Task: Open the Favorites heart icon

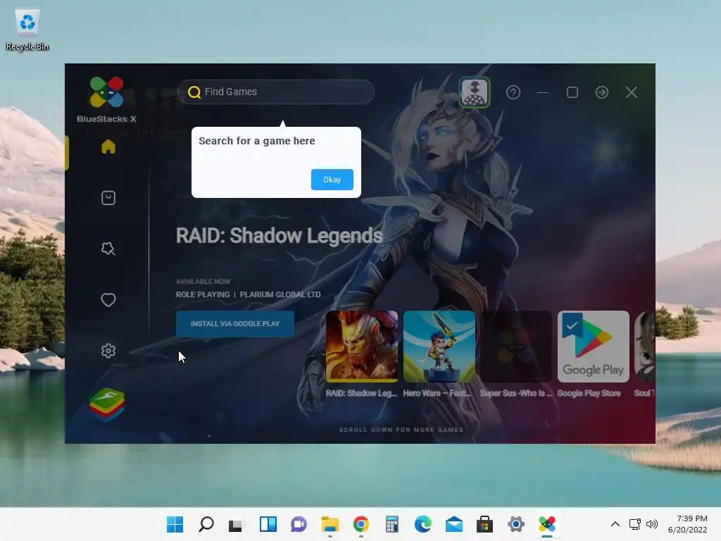Action: point(108,300)
